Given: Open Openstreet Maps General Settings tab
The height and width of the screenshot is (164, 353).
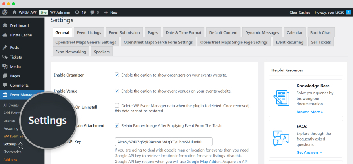Looking at the screenshot, I should point(86,42).
